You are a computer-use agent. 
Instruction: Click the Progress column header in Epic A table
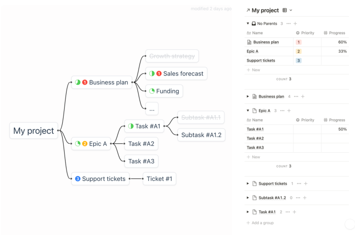point(335,120)
